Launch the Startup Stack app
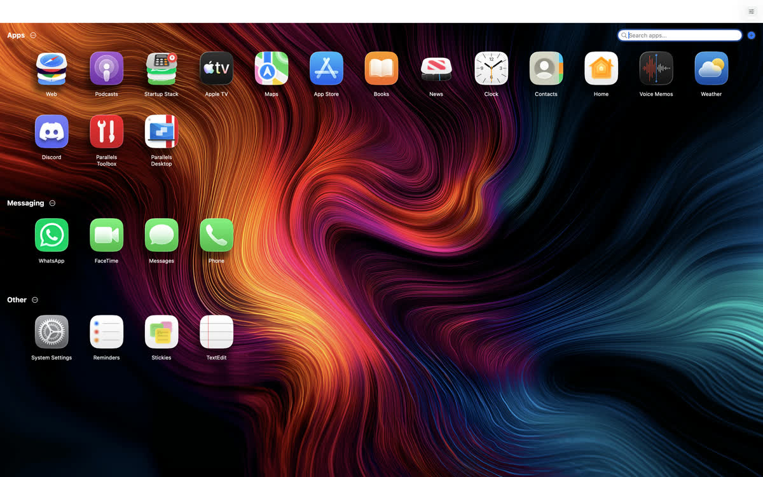Image resolution: width=763 pixels, height=477 pixels. tap(162, 69)
